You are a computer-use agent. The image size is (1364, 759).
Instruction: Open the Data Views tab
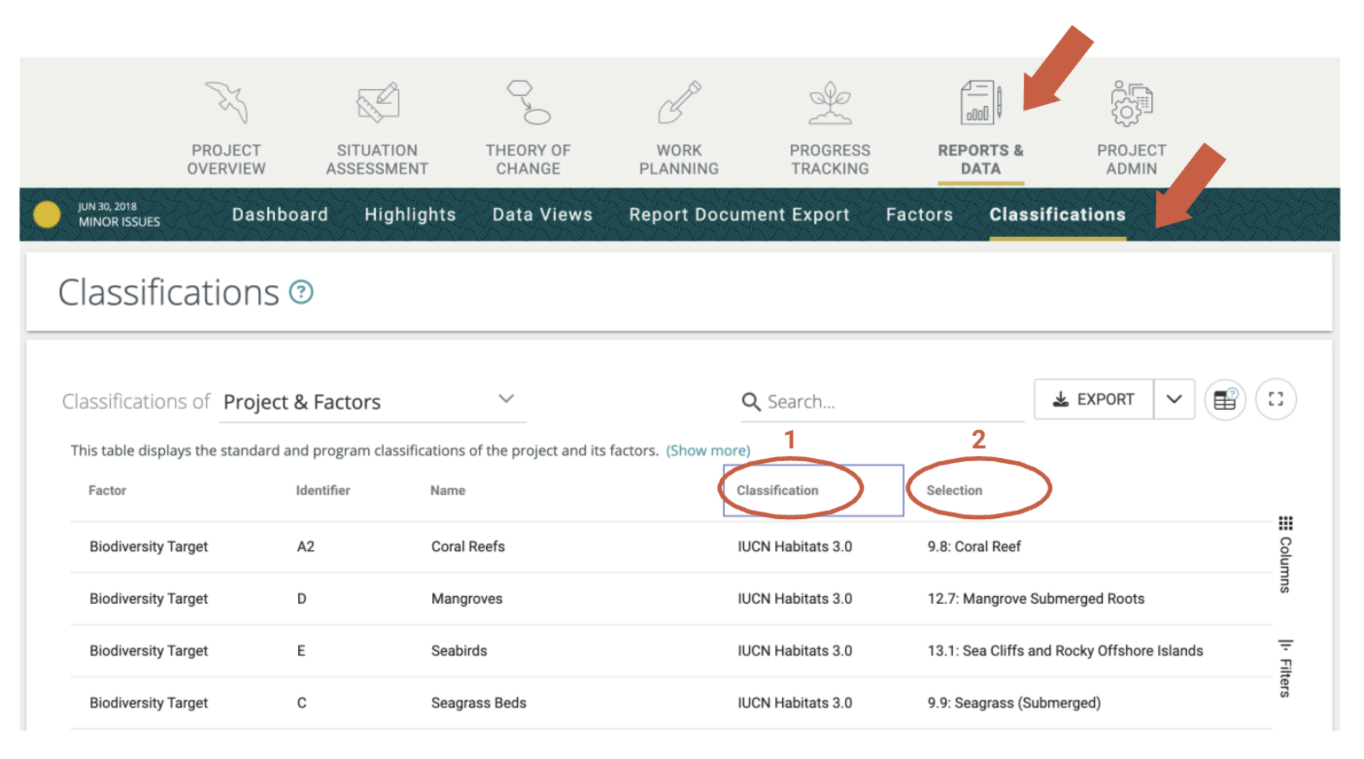coord(542,214)
